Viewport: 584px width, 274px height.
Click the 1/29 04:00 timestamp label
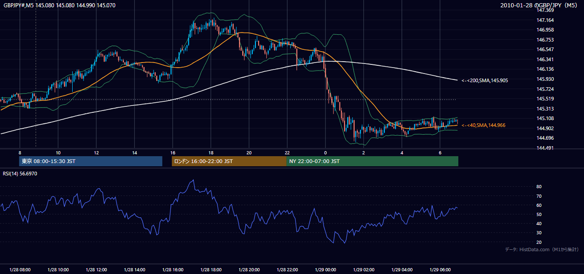tap(402, 269)
